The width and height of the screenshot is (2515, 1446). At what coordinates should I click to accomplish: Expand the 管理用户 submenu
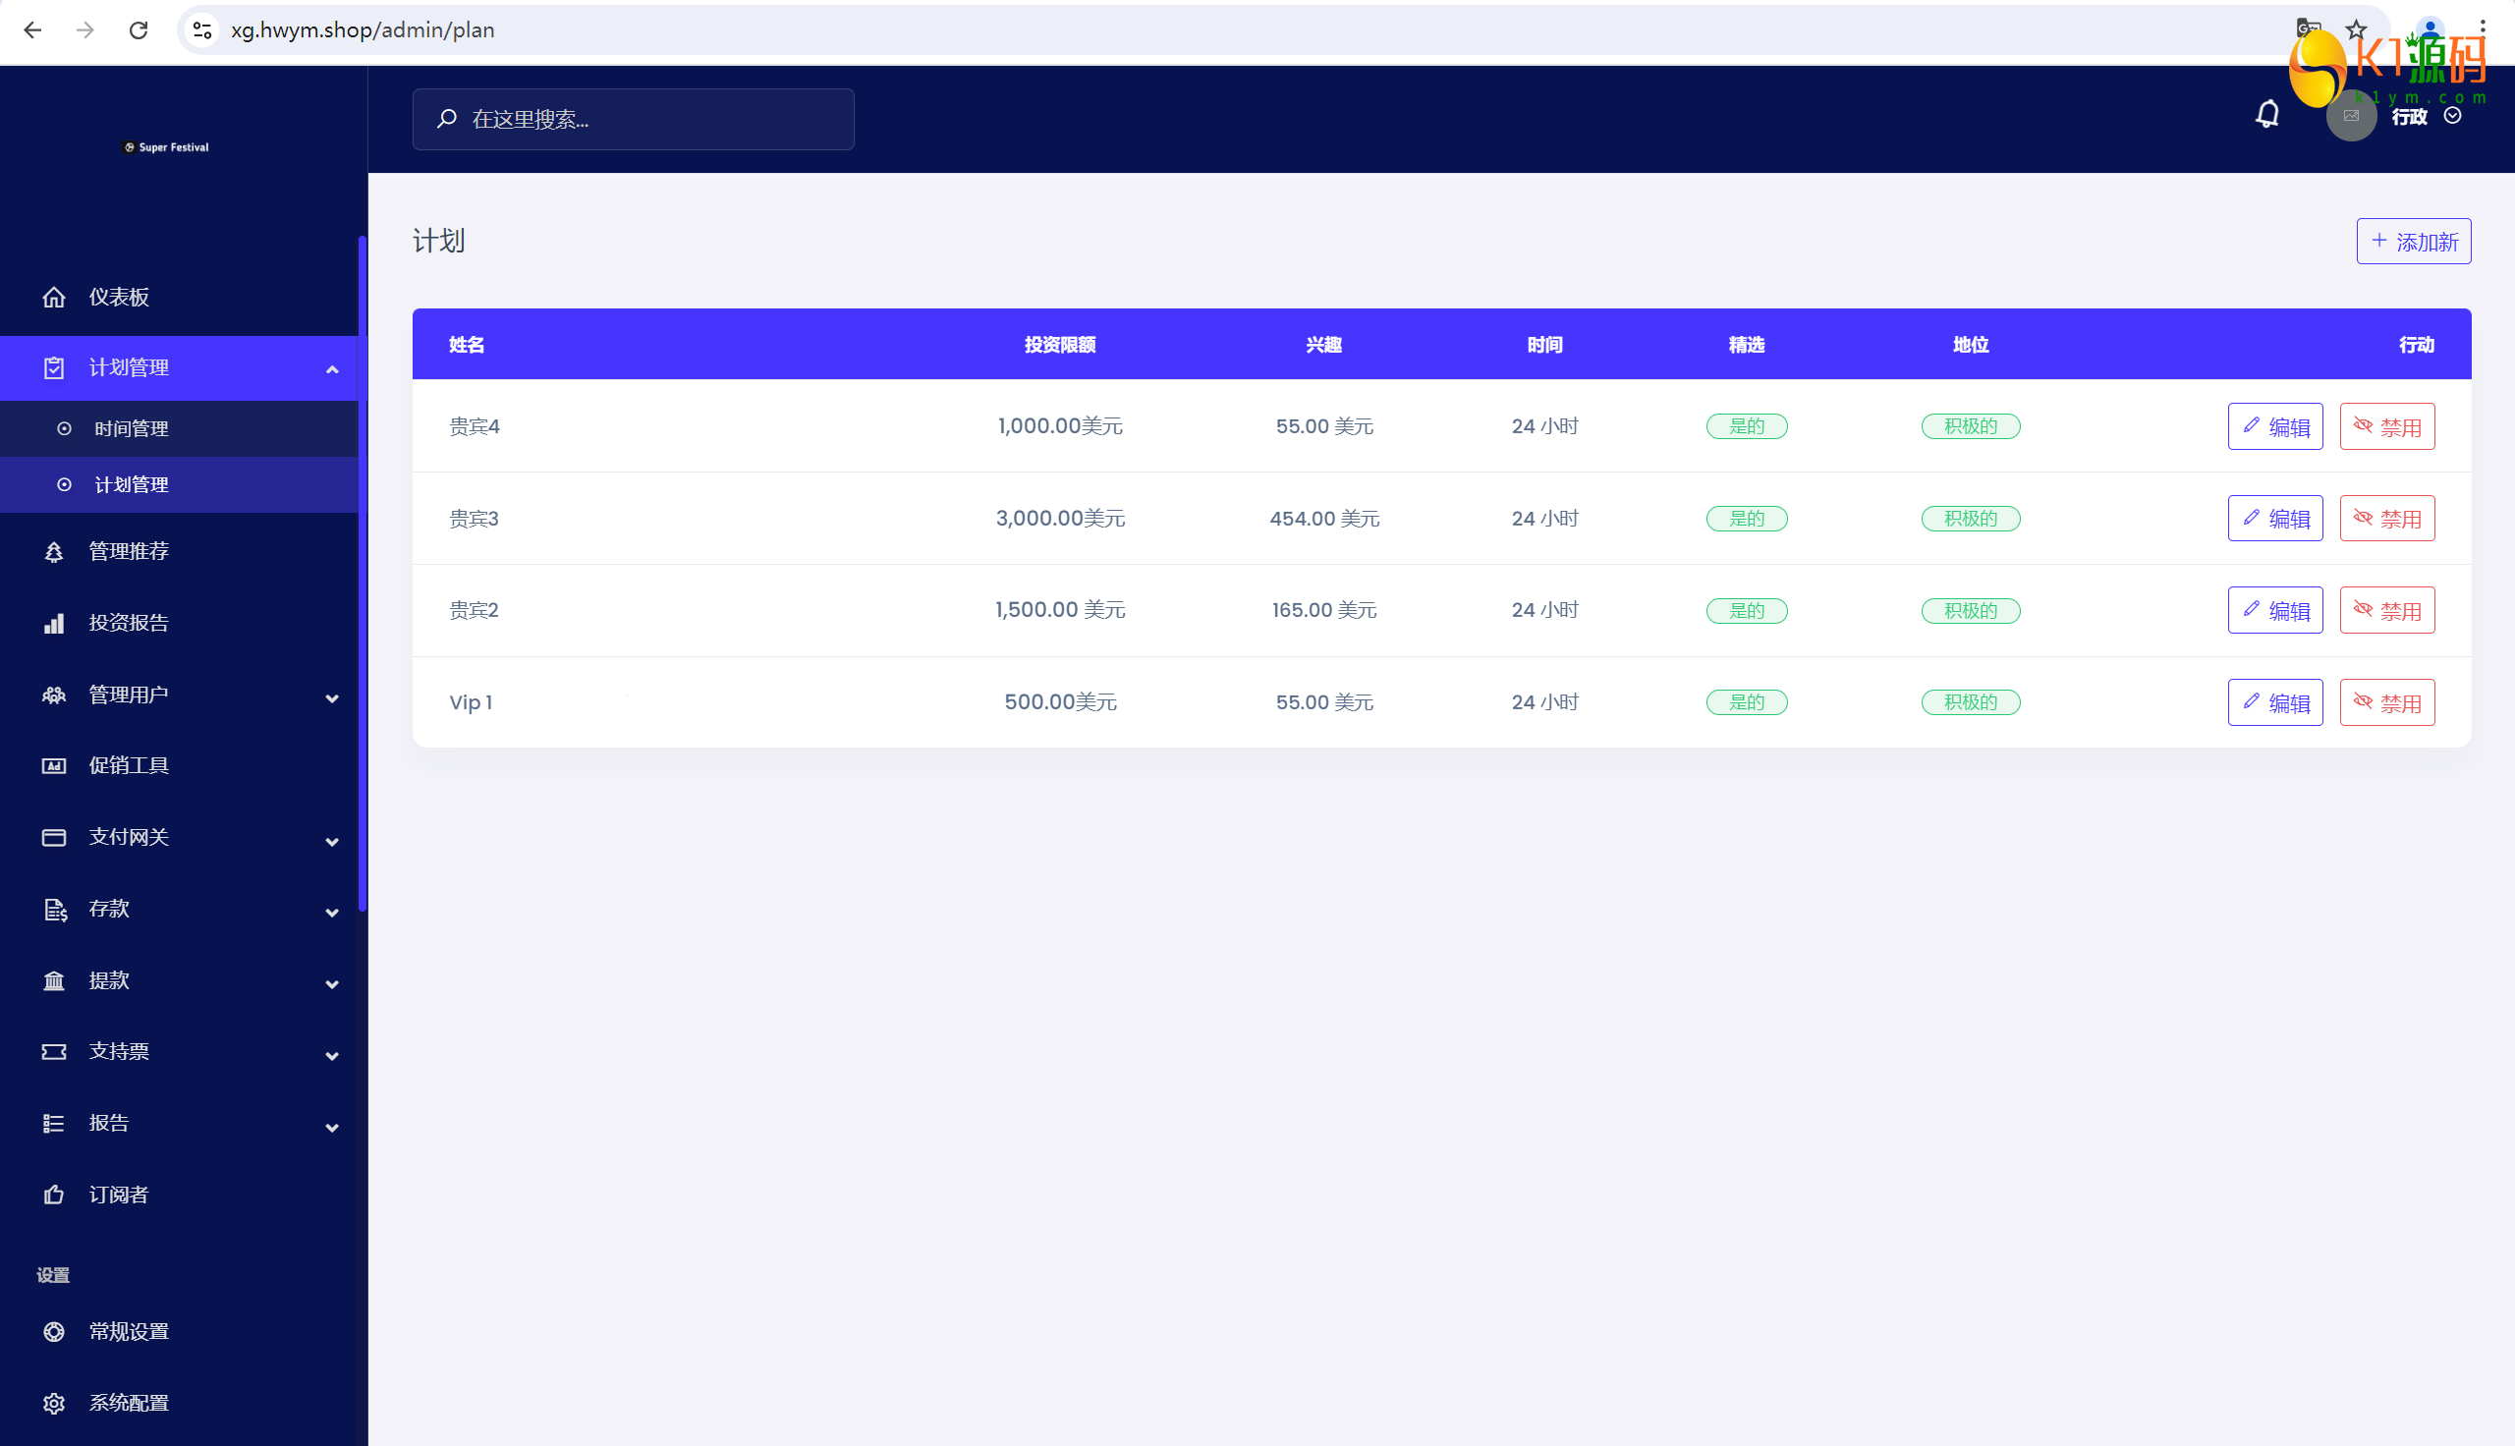[332, 698]
